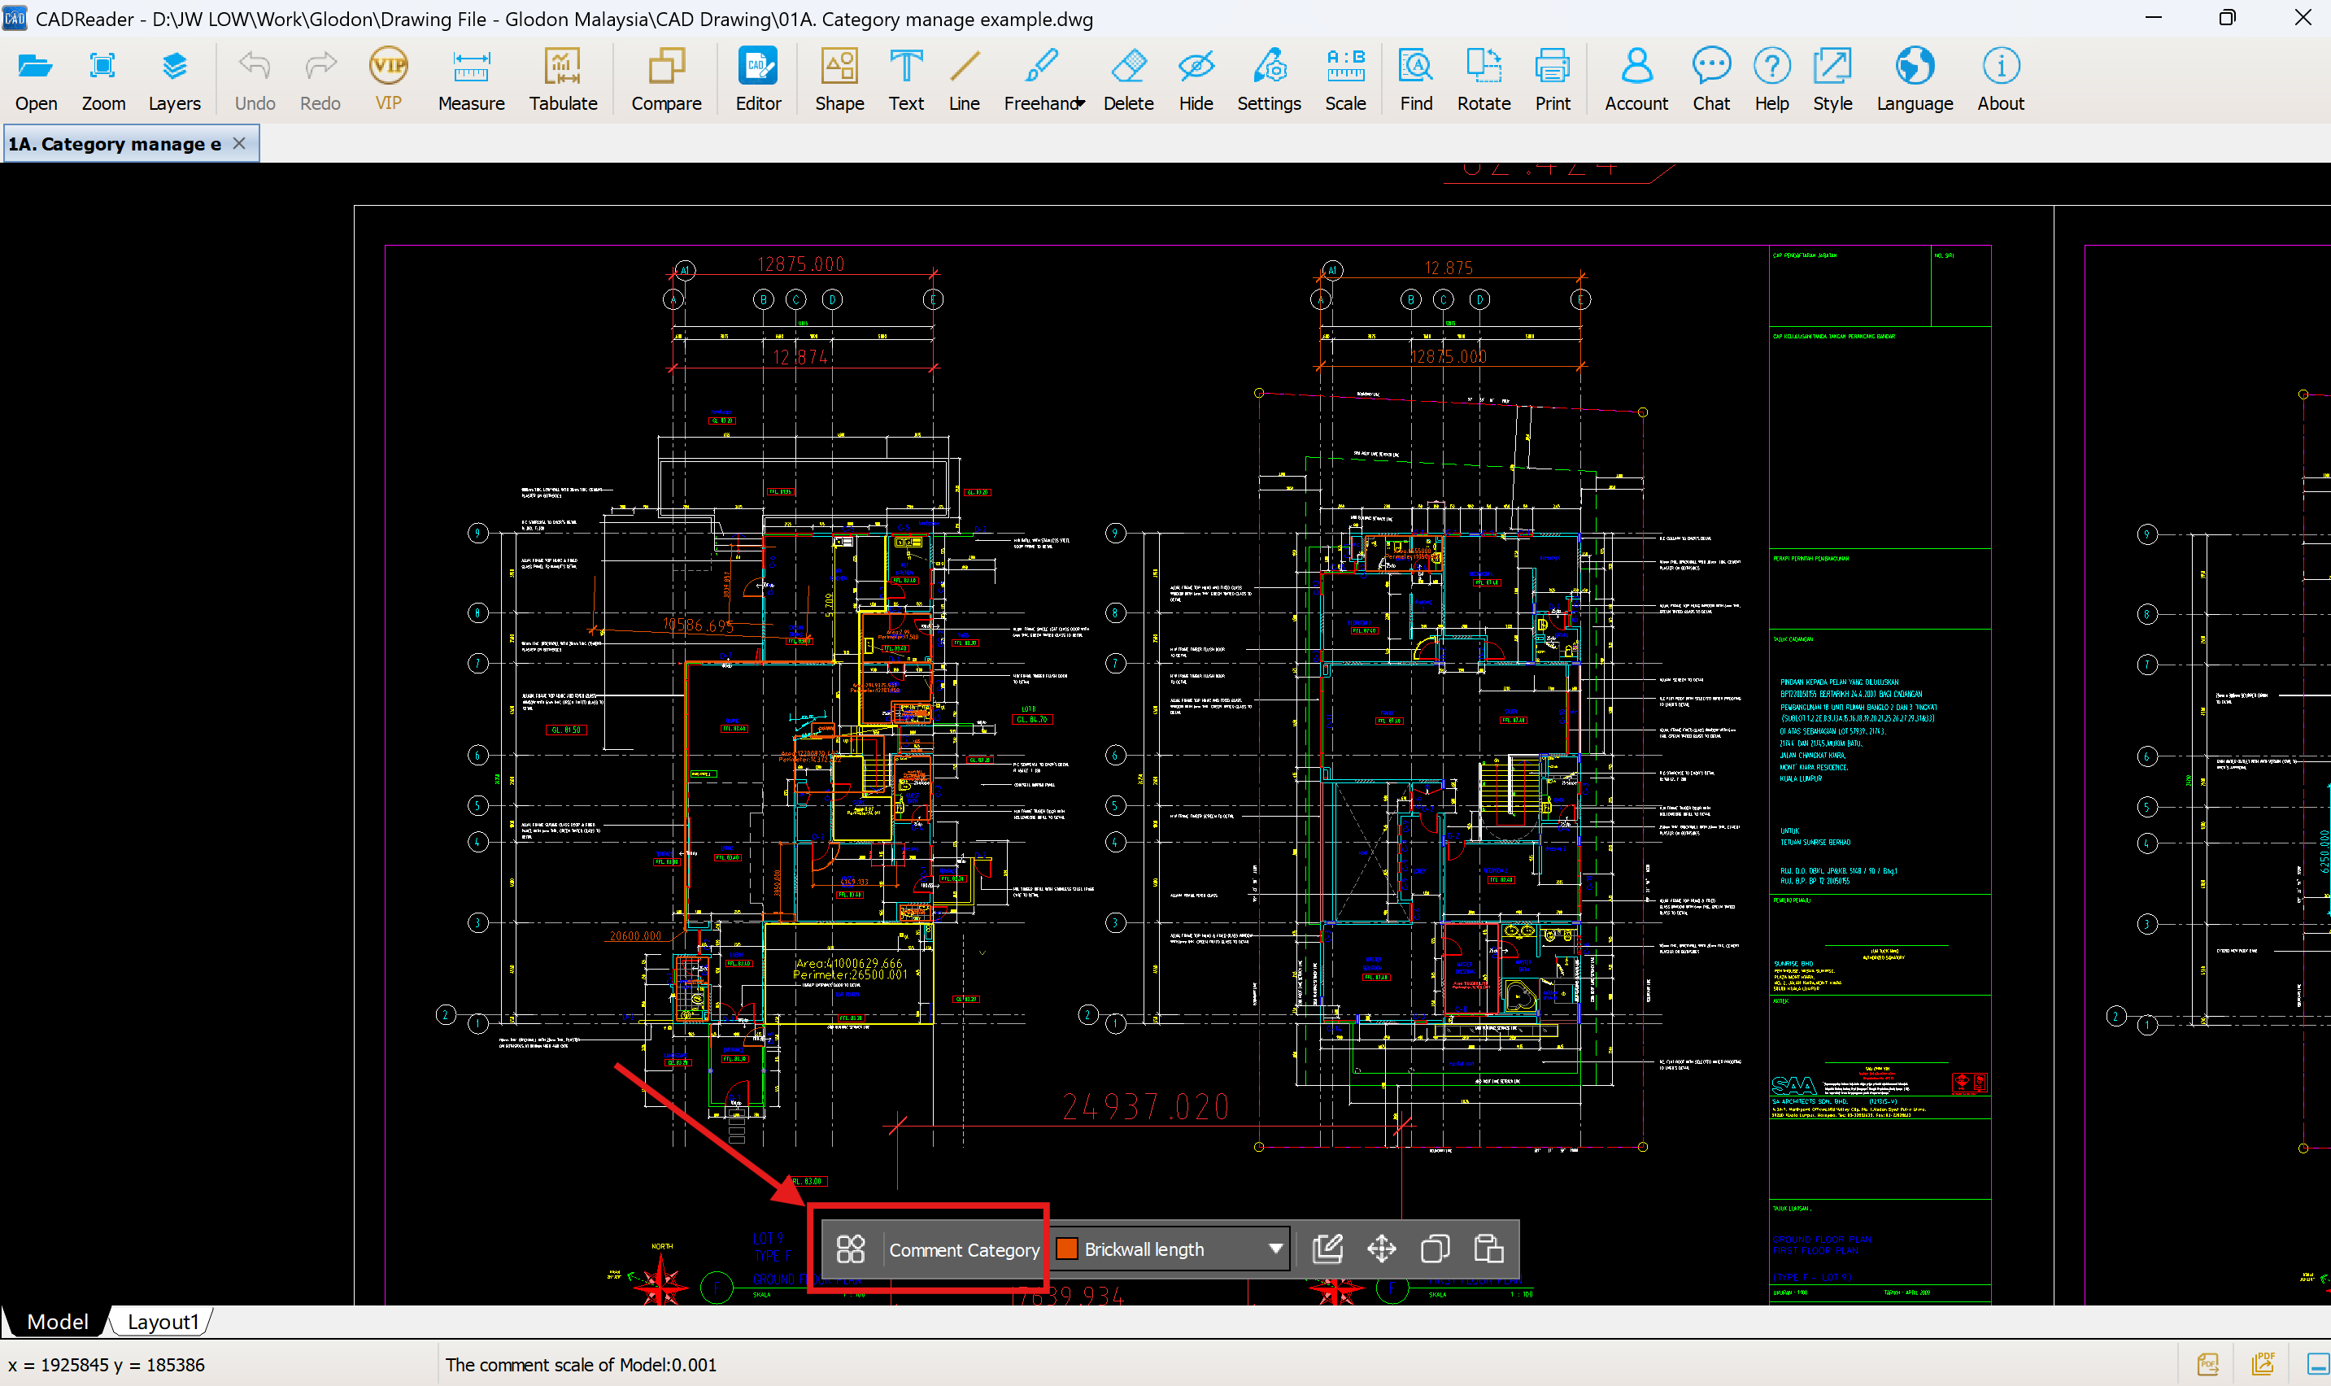Click the move annotation cross-arrows icon

coord(1381,1249)
